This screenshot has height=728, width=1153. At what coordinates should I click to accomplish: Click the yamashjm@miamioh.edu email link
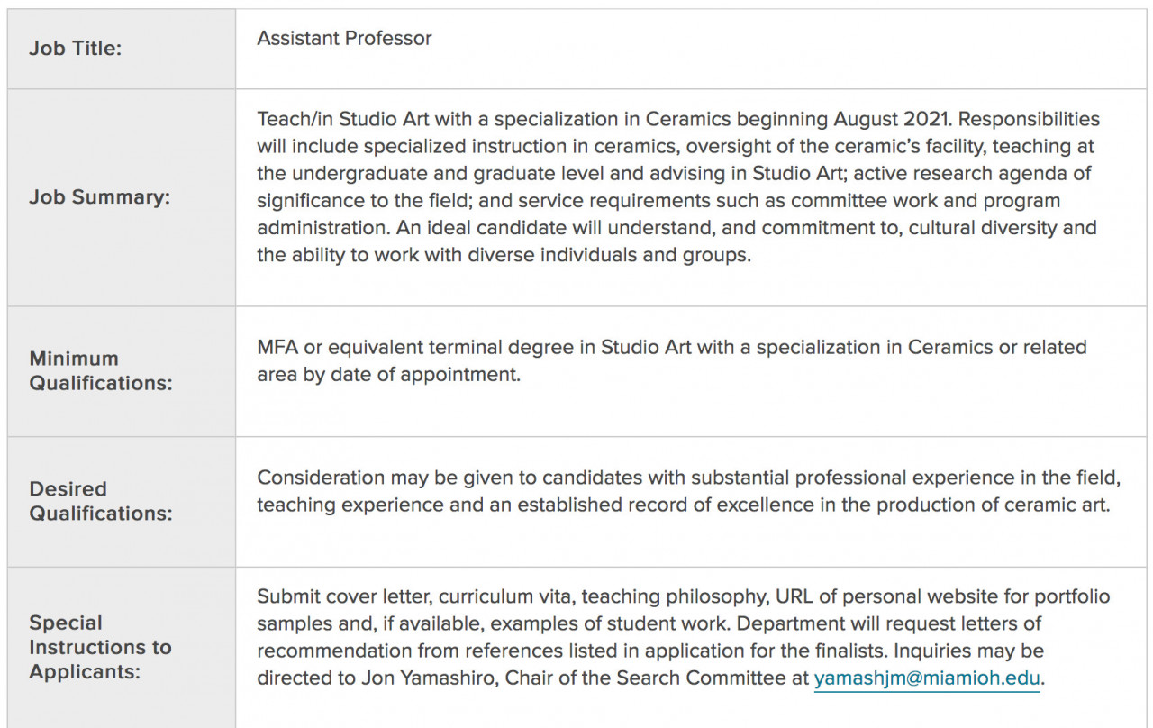(928, 678)
